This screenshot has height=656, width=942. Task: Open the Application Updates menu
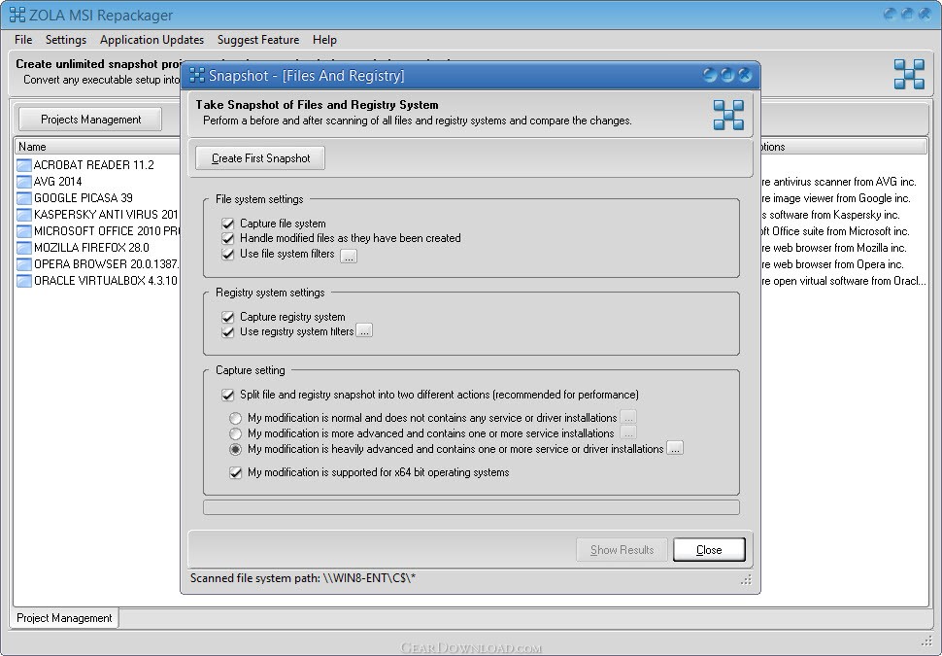152,40
